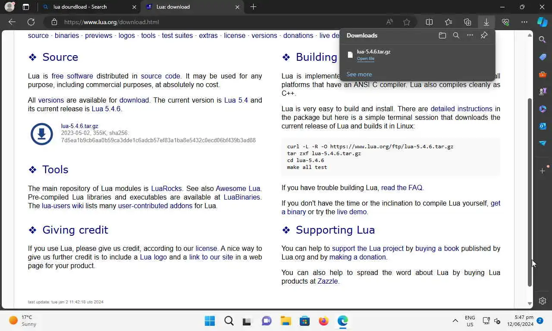This screenshot has height=331, width=552.
Task: Close the Lua: download tab
Action: (x=237, y=7)
